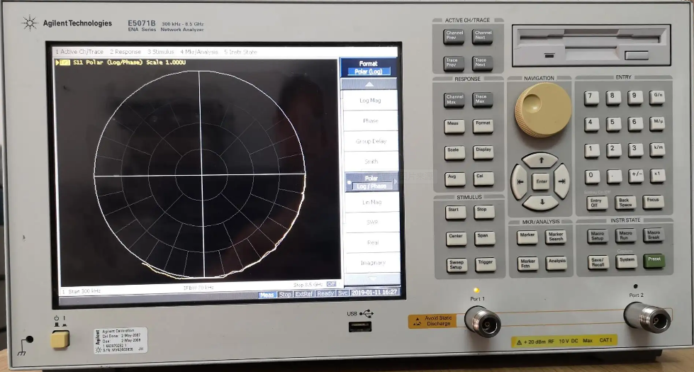Click the center Enter key in navigation
This screenshot has height=372, width=694.
541,182
